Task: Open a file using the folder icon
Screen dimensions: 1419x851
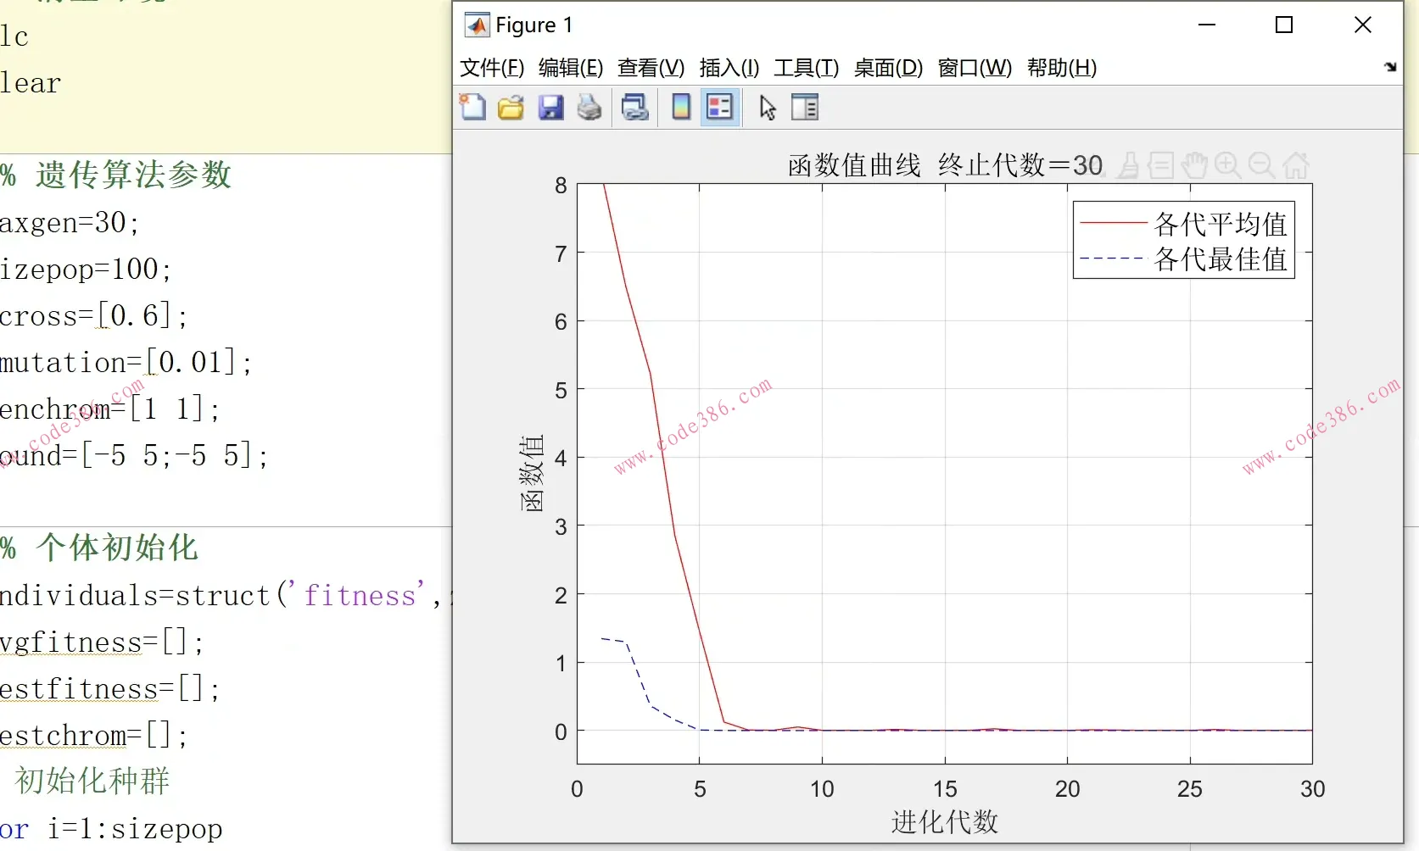Action: (x=511, y=108)
